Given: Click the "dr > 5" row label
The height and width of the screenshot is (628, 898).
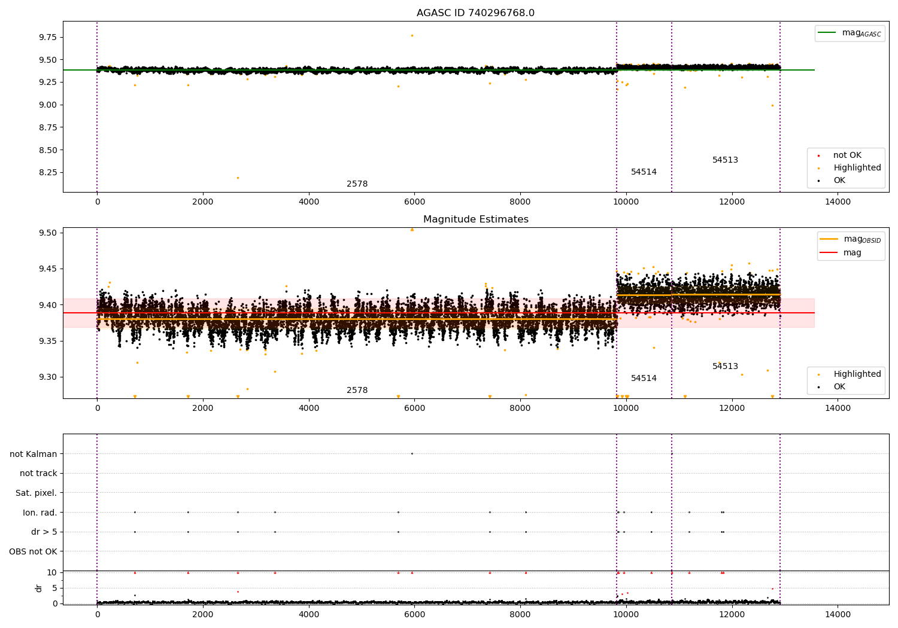Looking at the screenshot, I should [x=44, y=532].
